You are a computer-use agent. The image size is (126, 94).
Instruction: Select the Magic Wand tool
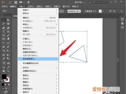coord(4,24)
